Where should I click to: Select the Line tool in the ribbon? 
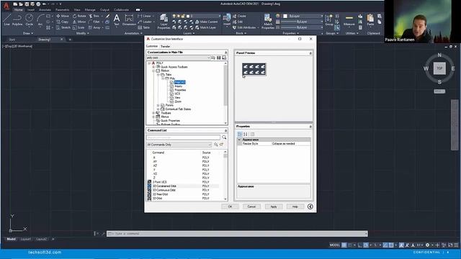(6, 20)
